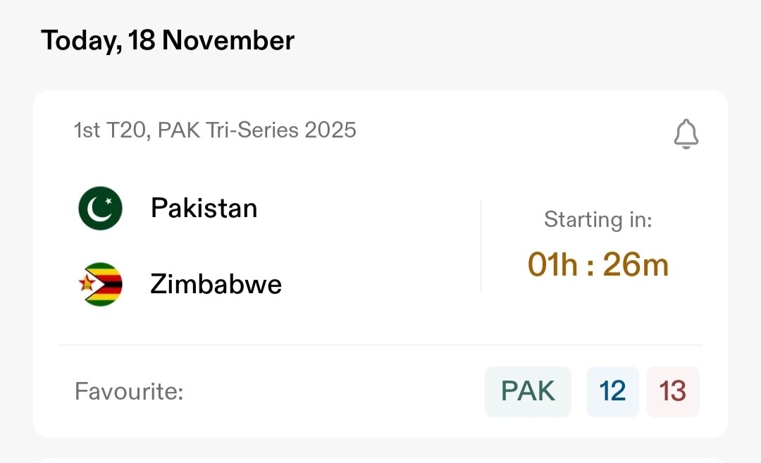Select the PAK favourite chip
Image resolution: width=761 pixels, height=463 pixels.
click(528, 391)
